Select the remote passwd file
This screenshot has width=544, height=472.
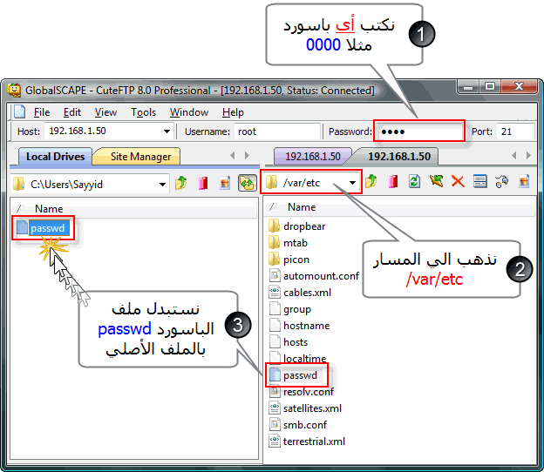point(293,375)
